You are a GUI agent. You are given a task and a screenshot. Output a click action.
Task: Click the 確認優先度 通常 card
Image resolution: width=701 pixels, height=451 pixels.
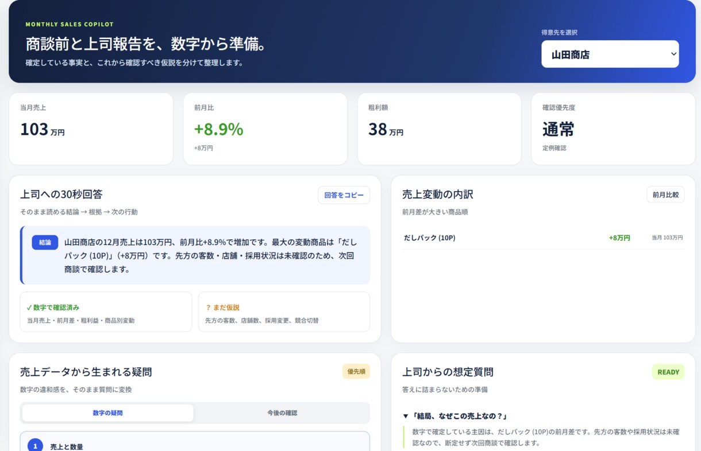613,129
